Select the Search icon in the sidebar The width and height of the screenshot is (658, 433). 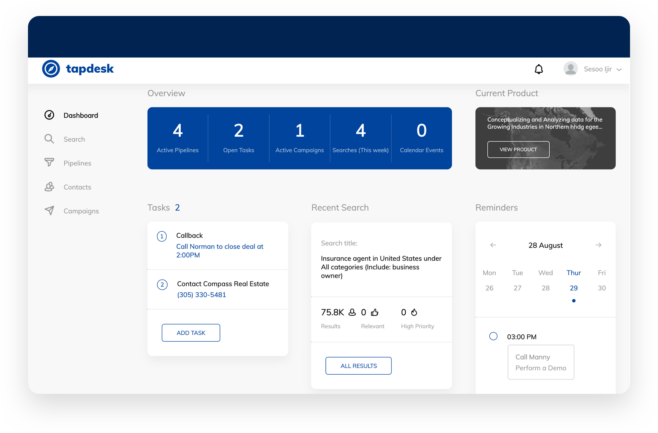click(49, 139)
